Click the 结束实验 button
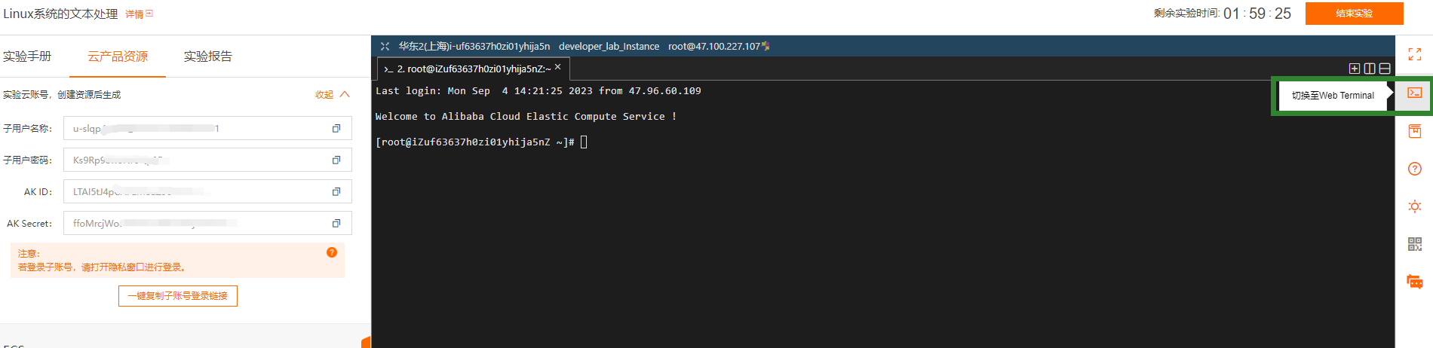This screenshot has height=348, width=1433. 1354,14
